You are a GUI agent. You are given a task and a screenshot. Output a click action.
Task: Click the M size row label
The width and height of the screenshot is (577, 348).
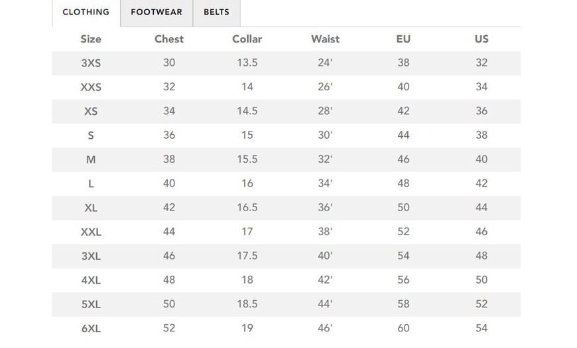pos(91,159)
